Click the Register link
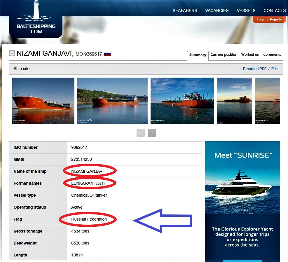The width and height of the screenshot is (288, 262). click(x=276, y=19)
